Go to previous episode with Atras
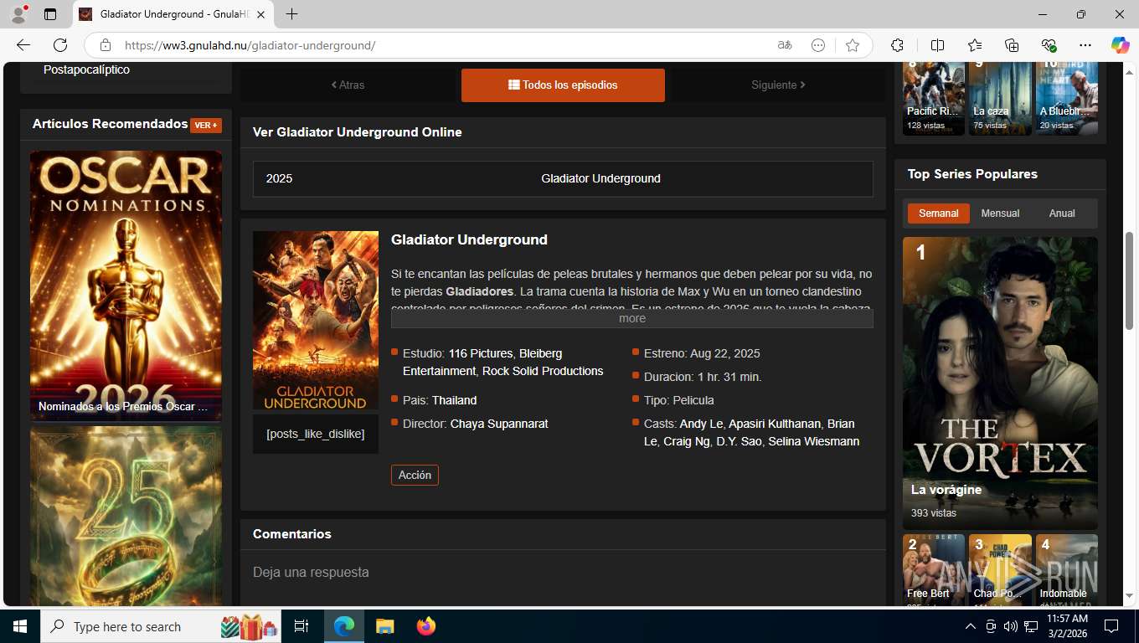1139x643 pixels. 348,85
